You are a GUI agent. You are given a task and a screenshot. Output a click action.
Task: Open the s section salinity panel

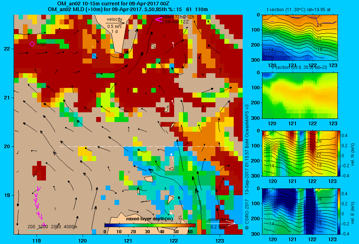click(x=300, y=95)
